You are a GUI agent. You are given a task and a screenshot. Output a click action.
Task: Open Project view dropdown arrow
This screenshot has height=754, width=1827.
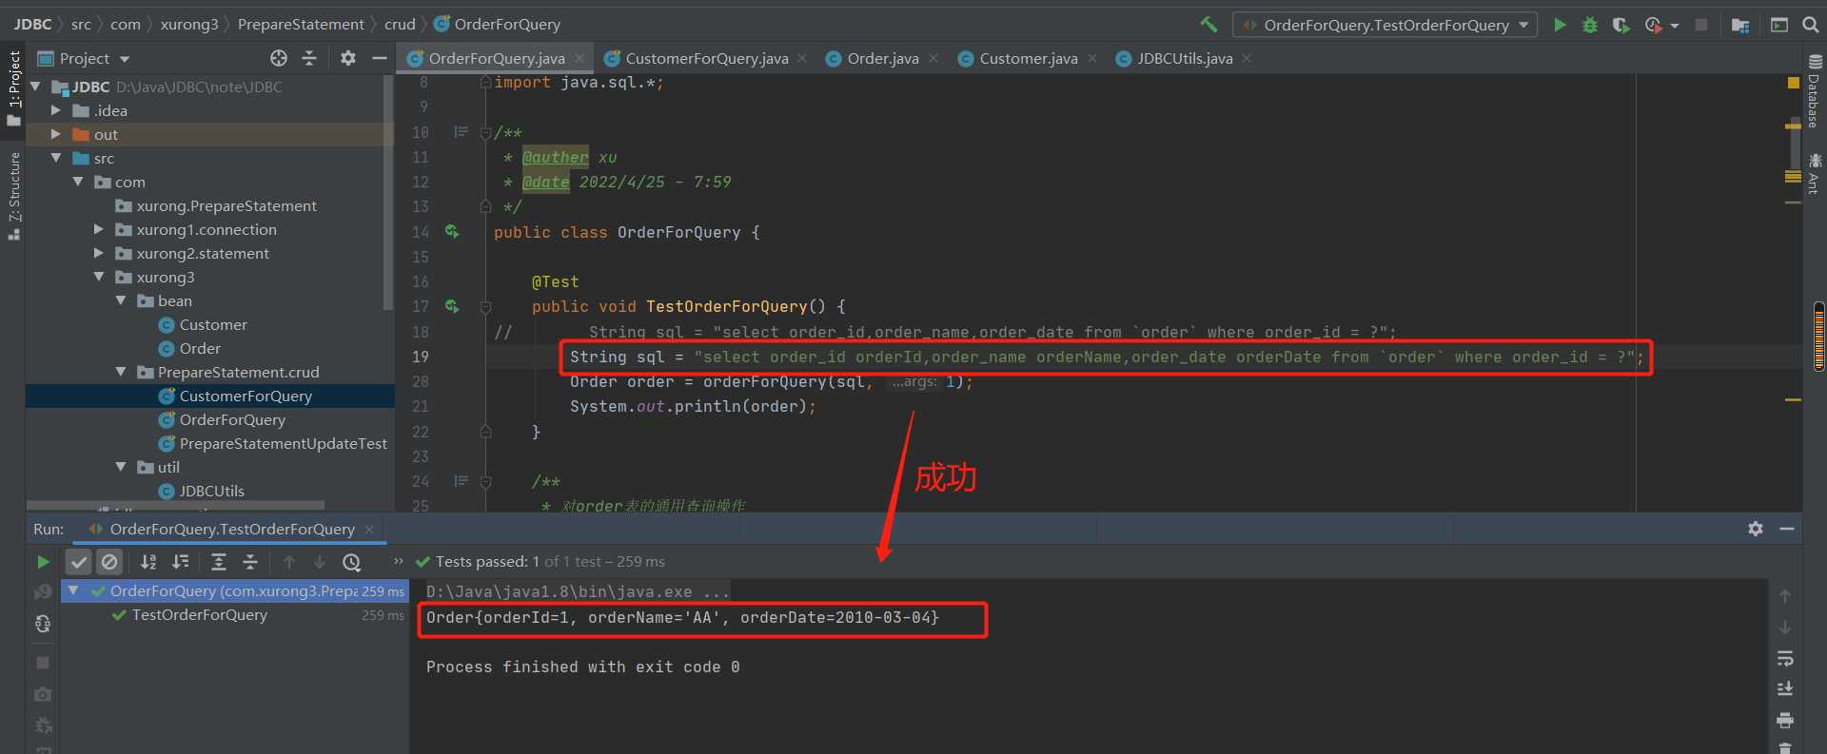[x=125, y=59]
